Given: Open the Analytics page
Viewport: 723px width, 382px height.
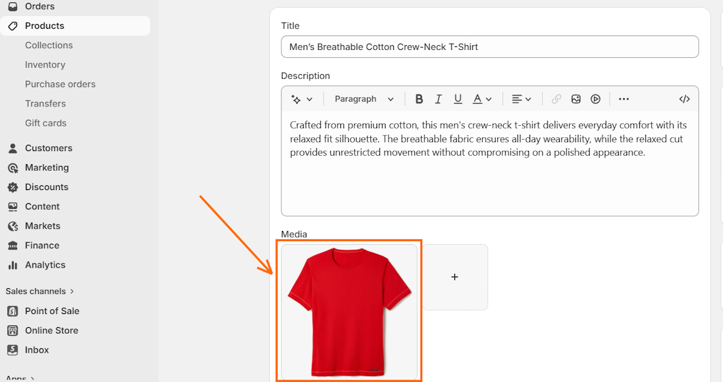Looking at the screenshot, I should (45, 265).
